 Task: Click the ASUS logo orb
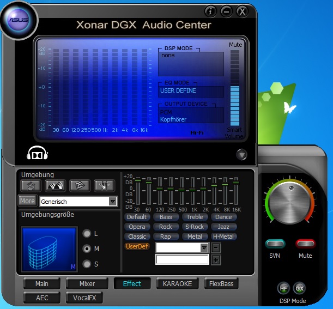coord(19,20)
